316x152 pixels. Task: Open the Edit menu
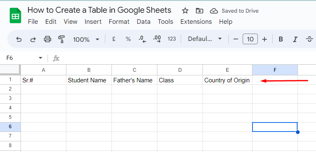coord(51,22)
